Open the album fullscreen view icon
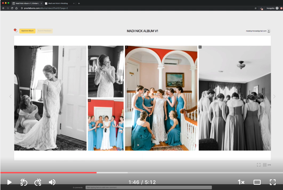This screenshot has width=283, height=190. [259, 165]
